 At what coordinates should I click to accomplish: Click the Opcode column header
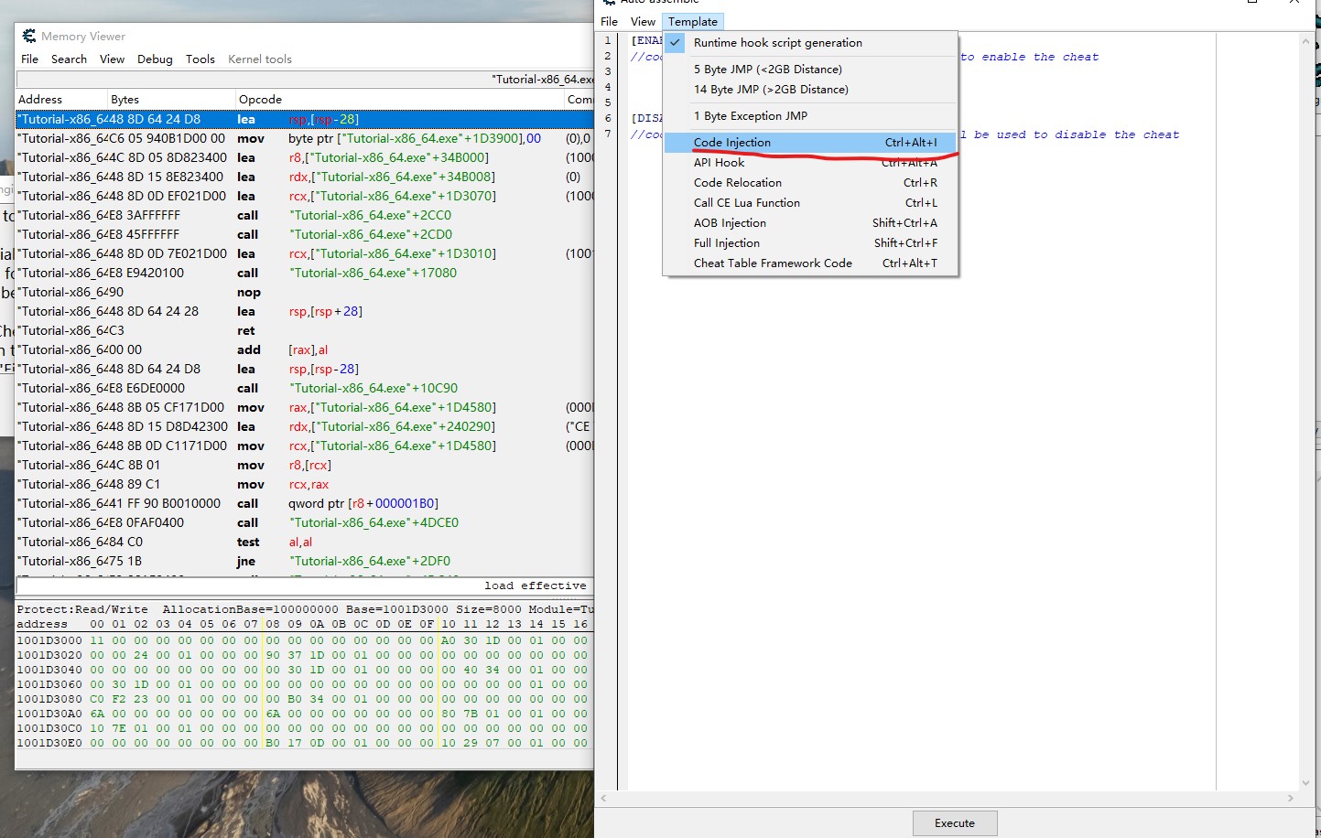tap(400, 100)
